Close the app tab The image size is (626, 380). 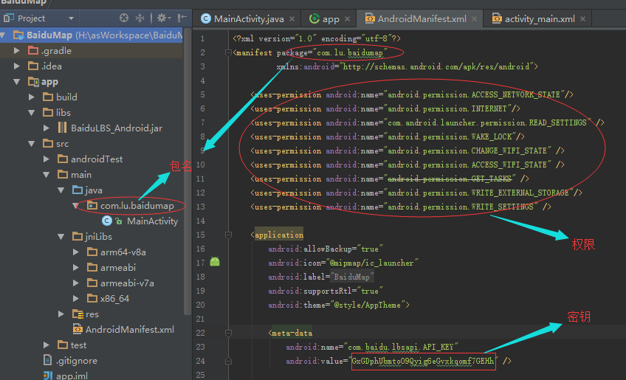tap(348, 18)
